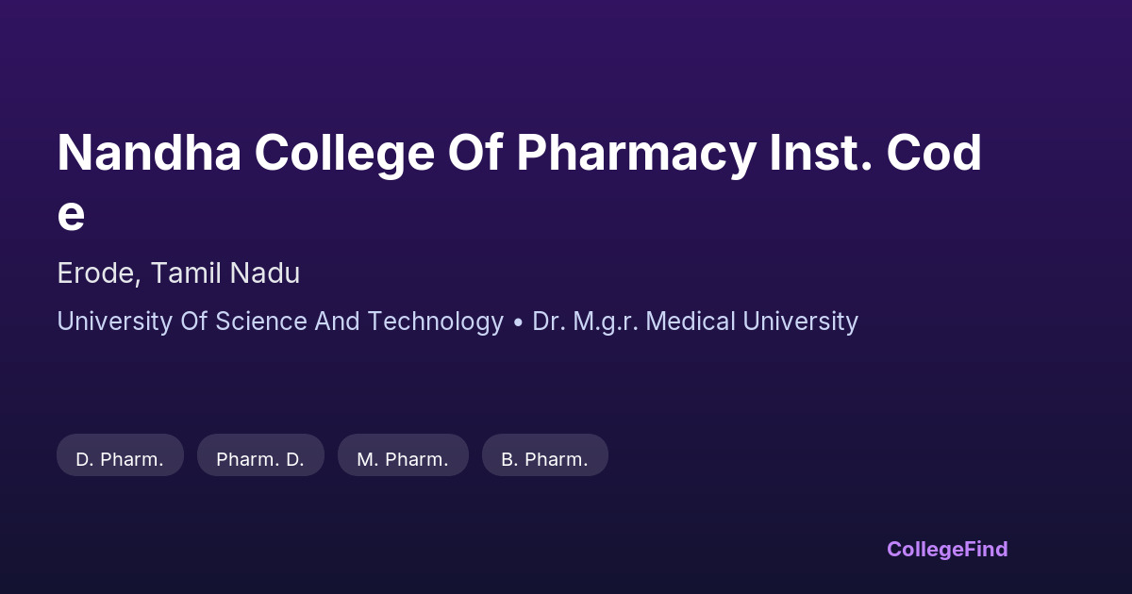Click the Dr. prefix in the affiliation line

pos(548,322)
